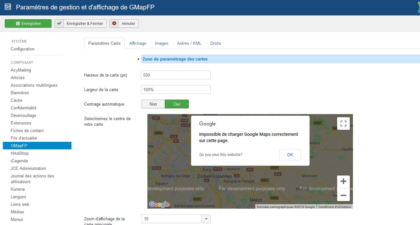Open Fils d'actualité in sidebar
Image resolution: width=420 pixels, height=225 pixels.
tap(24, 138)
